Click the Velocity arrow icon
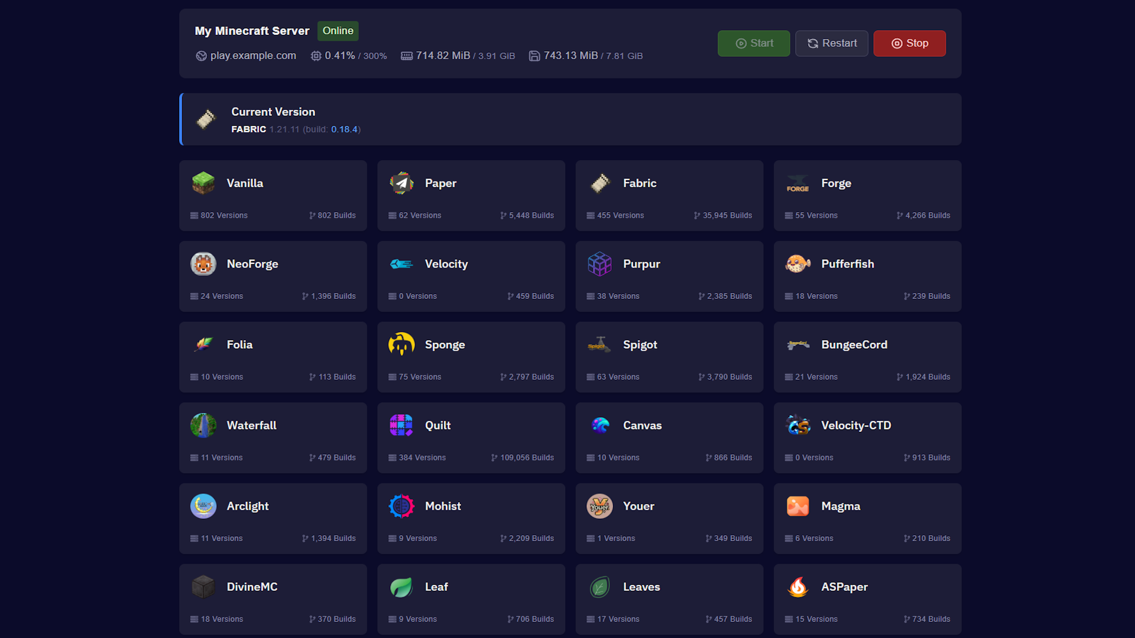 pos(401,264)
